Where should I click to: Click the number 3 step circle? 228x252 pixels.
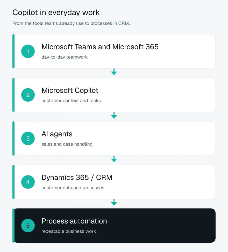[28, 138]
